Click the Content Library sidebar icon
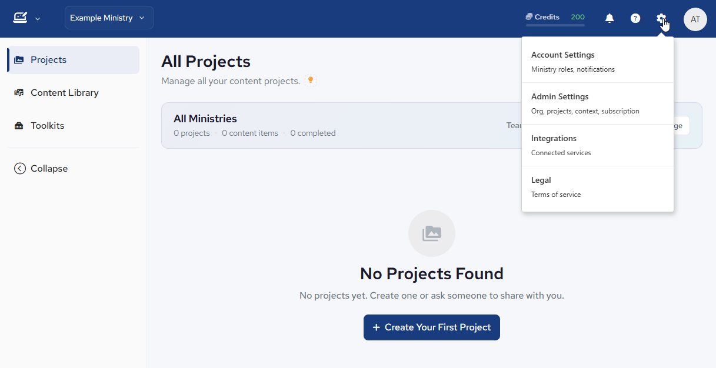This screenshot has height=368, width=716. [x=19, y=93]
